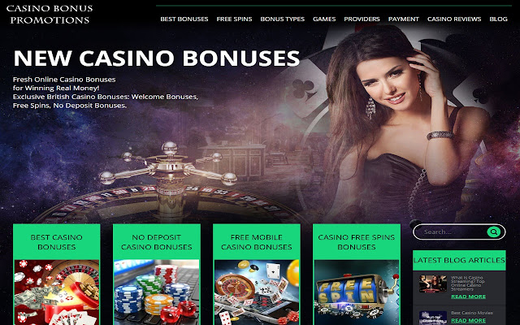Open Casino Reviews from the navigation
The width and height of the screenshot is (520, 325).
point(454,19)
